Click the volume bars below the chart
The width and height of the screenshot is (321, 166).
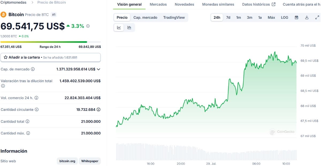[206, 151]
